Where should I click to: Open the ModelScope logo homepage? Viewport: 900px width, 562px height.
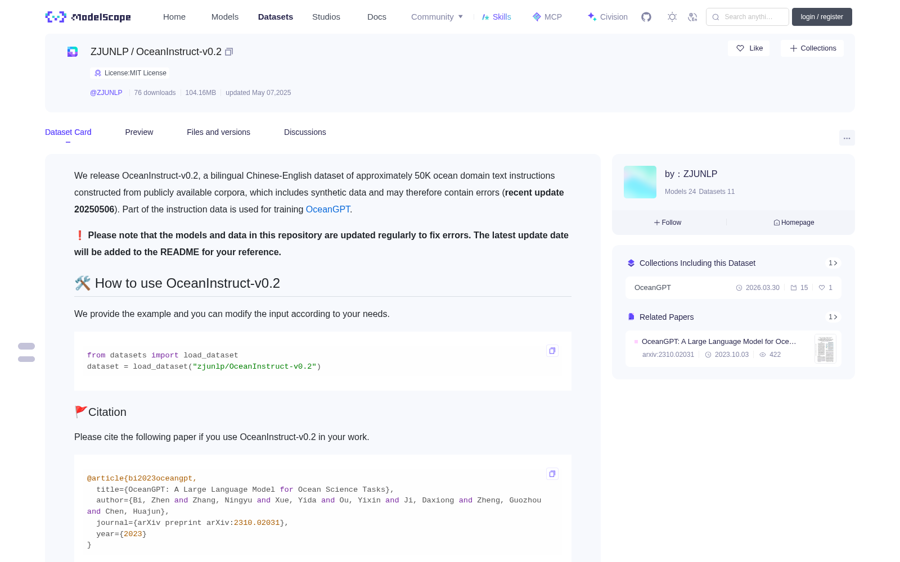88,17
